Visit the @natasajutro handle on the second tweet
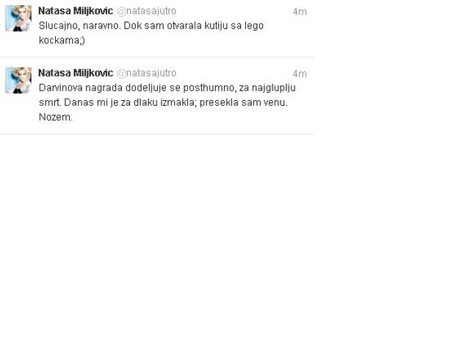This screenshot has width=470, height=353. [146, 74]
